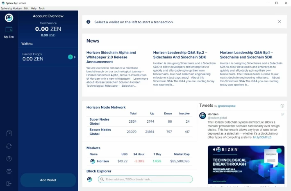Open the help question mark icon

[9, 159]
